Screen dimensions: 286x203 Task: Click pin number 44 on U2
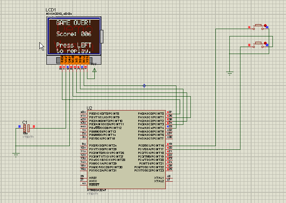(x=82, y=126)
